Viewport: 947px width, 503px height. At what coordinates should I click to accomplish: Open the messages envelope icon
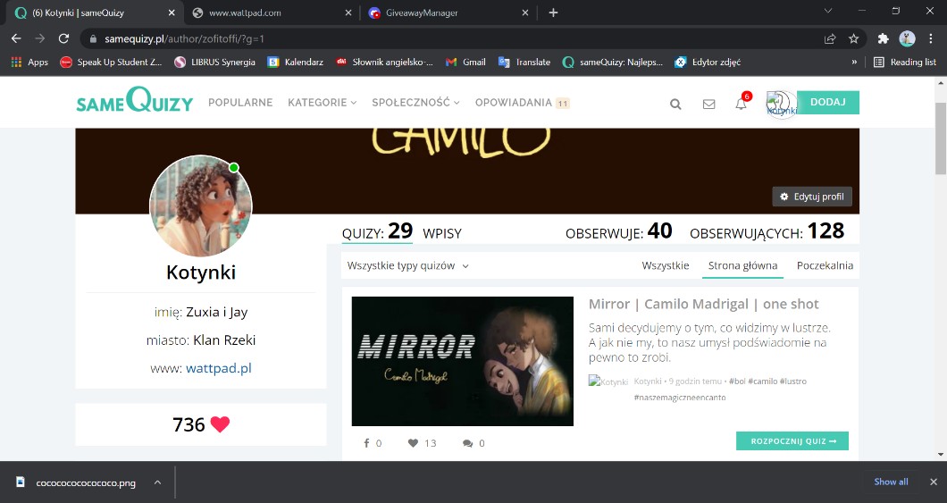click(708, 104)
